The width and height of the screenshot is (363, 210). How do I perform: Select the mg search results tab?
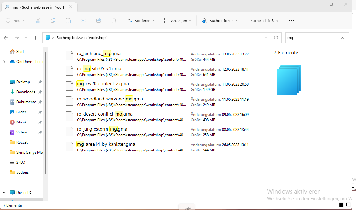coord(39,7)
